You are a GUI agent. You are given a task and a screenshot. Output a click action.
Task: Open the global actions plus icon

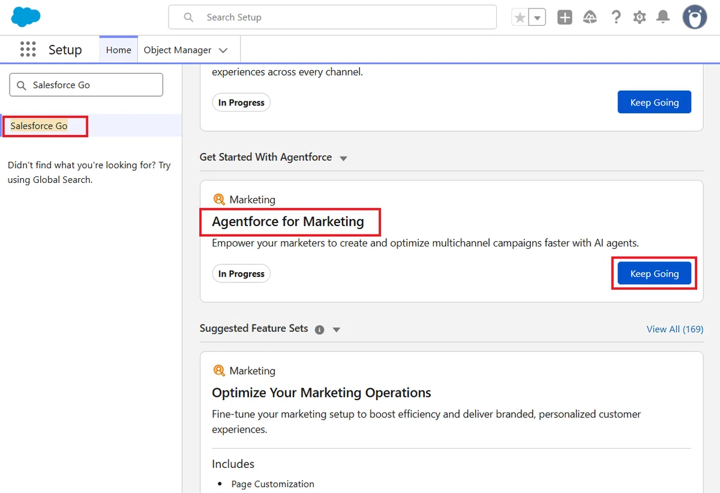click(x=565, y=17)
